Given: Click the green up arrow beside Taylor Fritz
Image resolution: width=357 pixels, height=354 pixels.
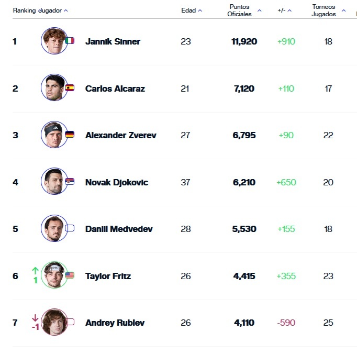Looking at the screenshot, I should pos(35,271).
